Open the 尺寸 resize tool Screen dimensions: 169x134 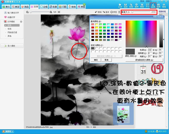tap(147, 6)
